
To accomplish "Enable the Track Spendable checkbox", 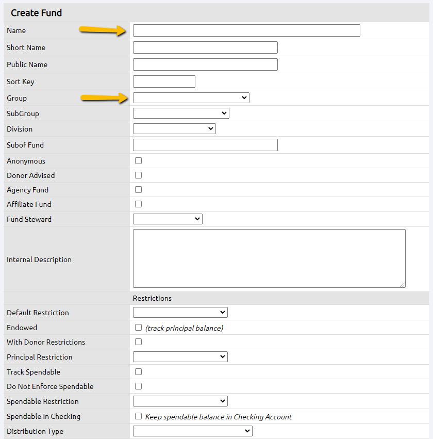I will click(x=138, y=371).
